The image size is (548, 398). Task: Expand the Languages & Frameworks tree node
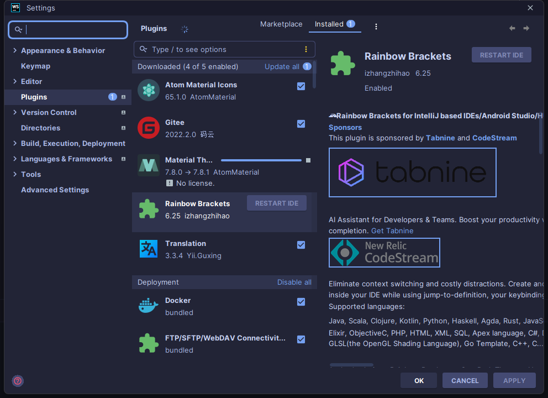[15, 159]
